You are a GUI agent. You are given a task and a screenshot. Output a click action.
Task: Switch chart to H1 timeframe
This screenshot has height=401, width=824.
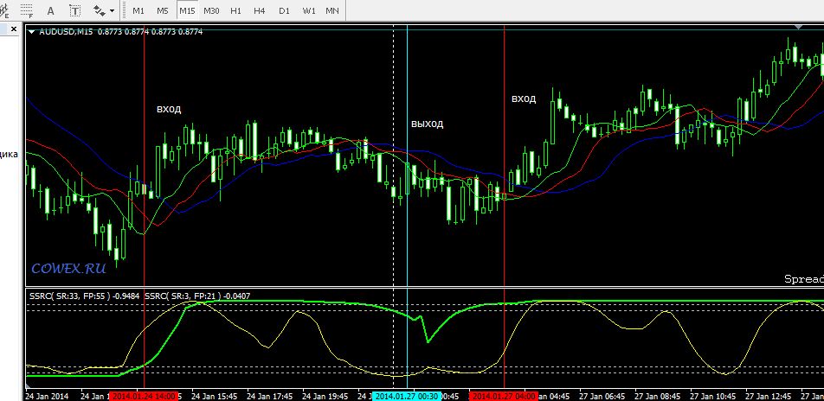(236, 10)
